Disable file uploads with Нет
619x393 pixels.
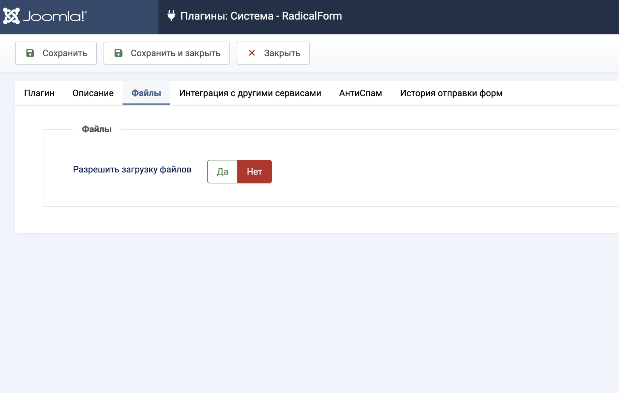[x=254, y=171]
